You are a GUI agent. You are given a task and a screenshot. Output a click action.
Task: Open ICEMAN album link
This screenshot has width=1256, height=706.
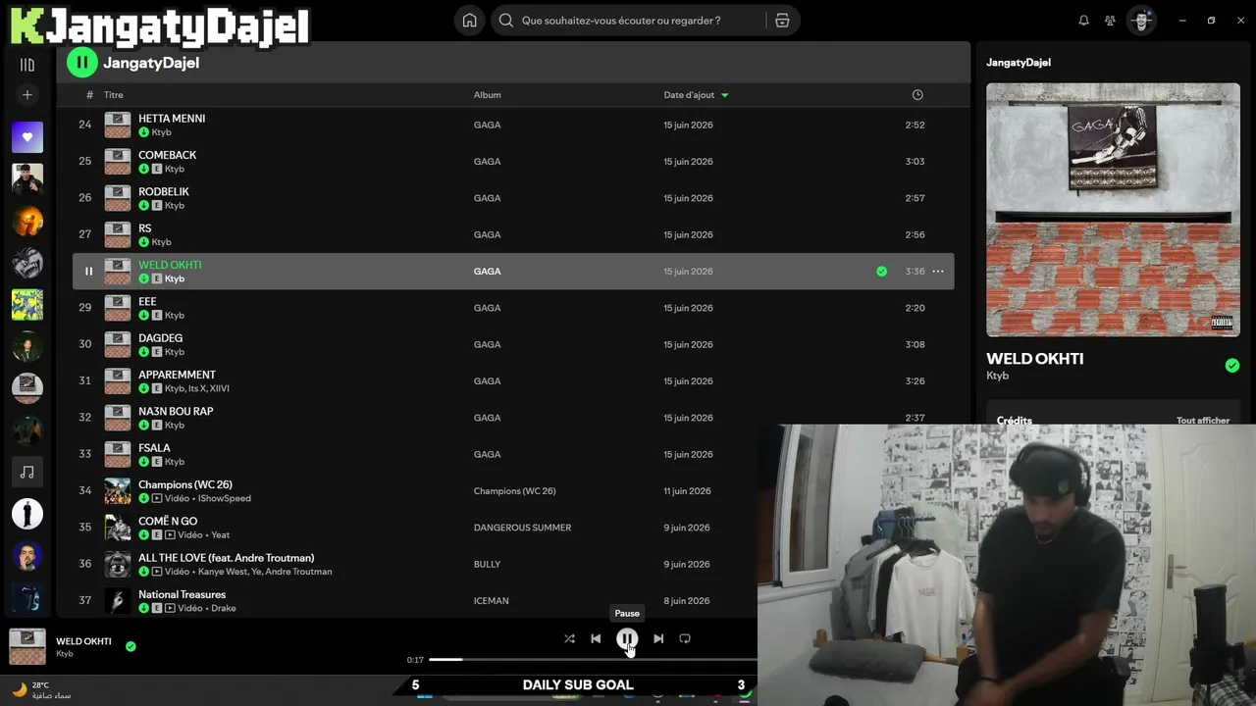tap(492, 601)
